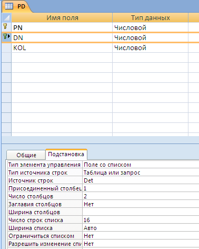The image size is (199, 249).
Task: Open data type Числовой for DN
Action: [150, 37]
